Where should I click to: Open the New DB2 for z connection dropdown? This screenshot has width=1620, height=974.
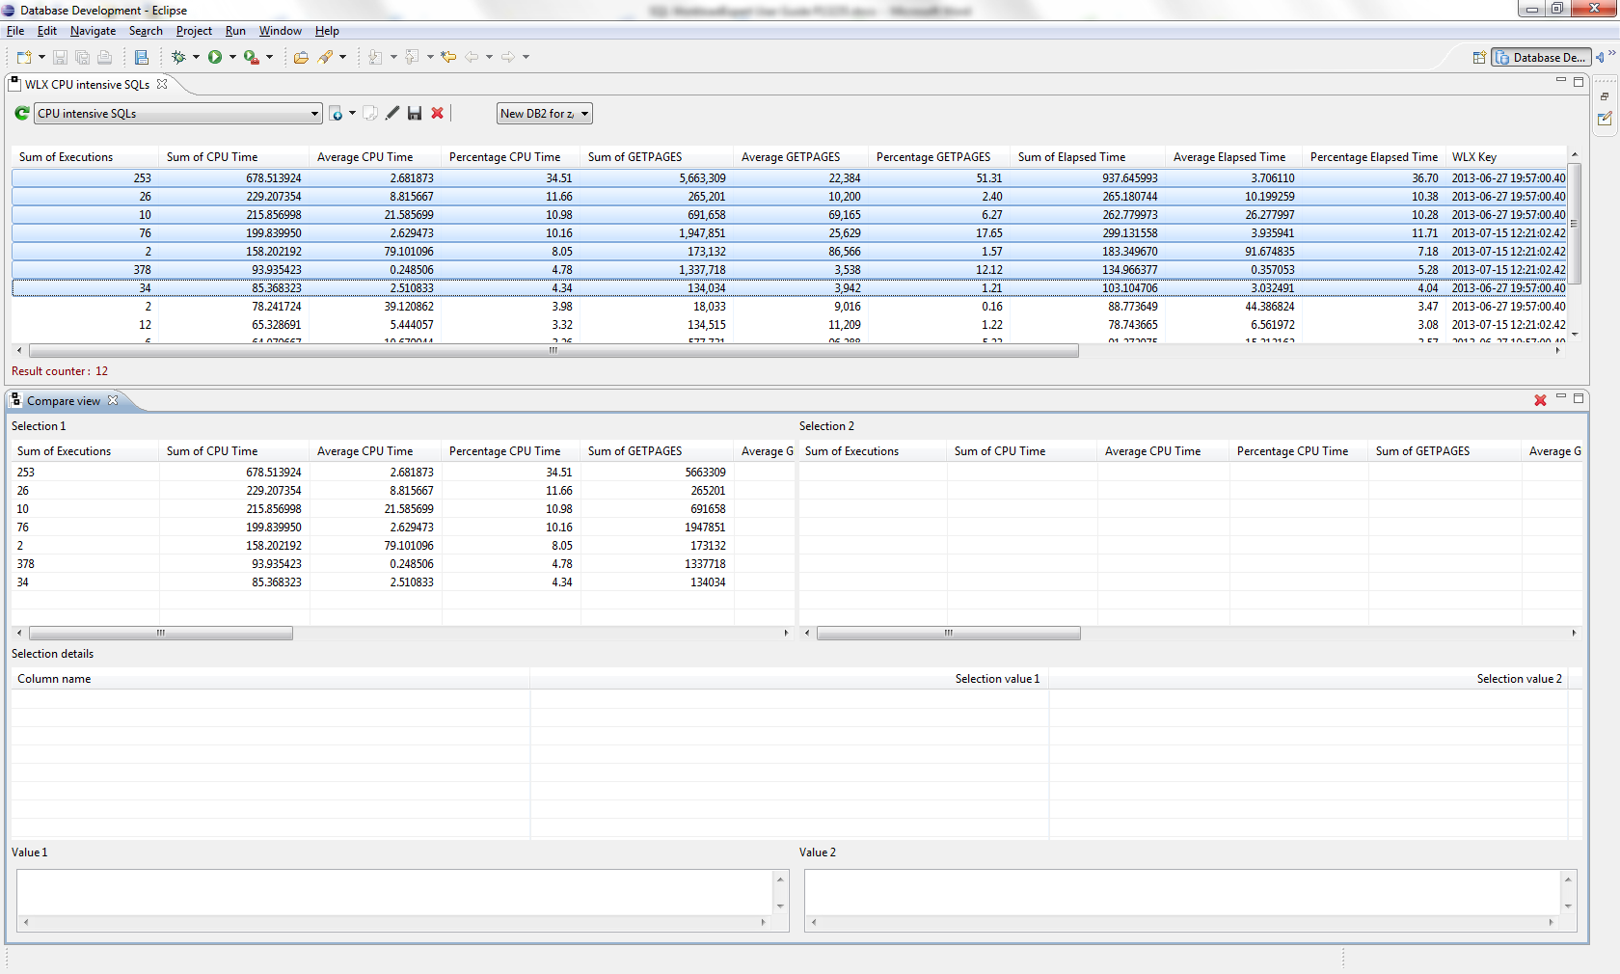tap(544, 114)
